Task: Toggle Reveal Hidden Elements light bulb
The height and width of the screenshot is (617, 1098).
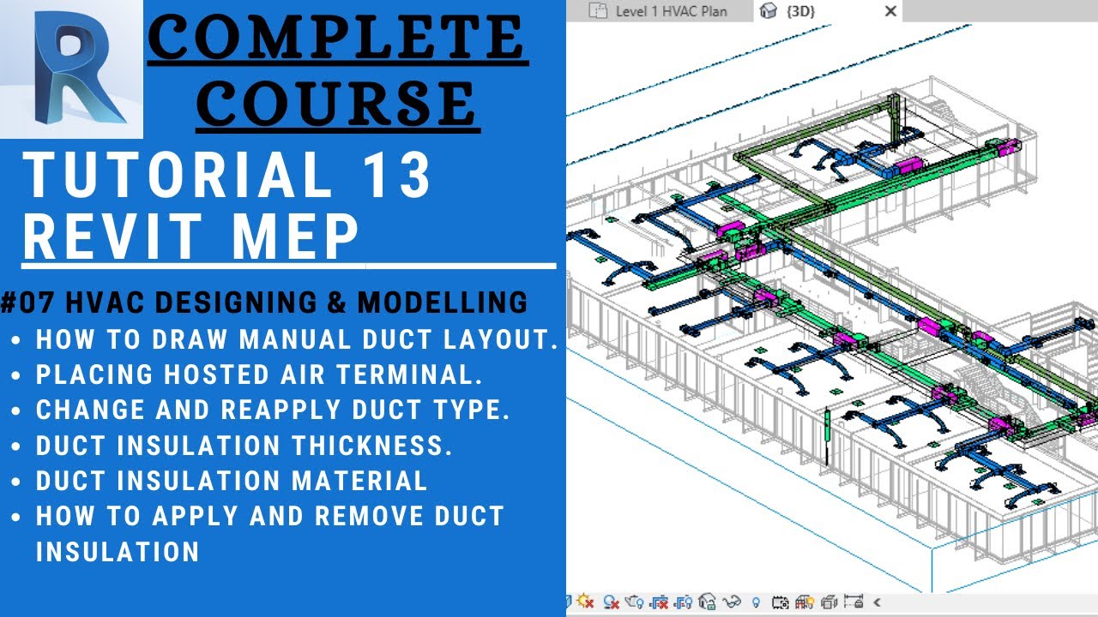Action: (757, 602)
